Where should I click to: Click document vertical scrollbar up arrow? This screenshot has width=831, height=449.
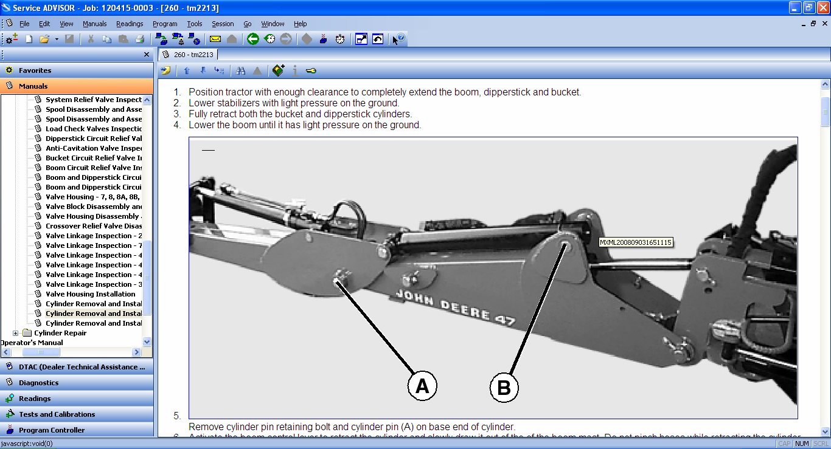[x=826, y=84]
